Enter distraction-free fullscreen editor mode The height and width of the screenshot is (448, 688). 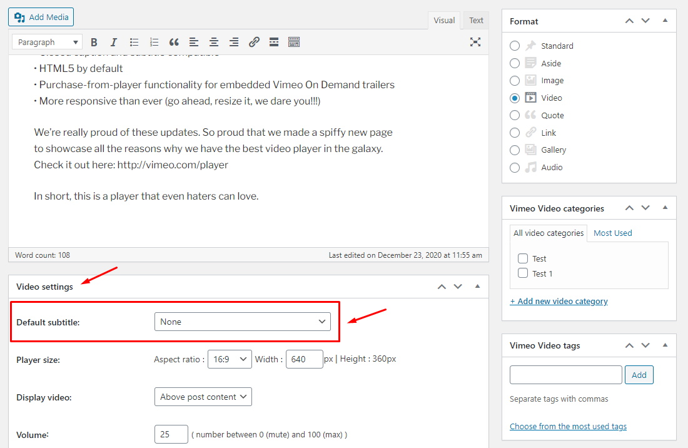coord(475,42)
